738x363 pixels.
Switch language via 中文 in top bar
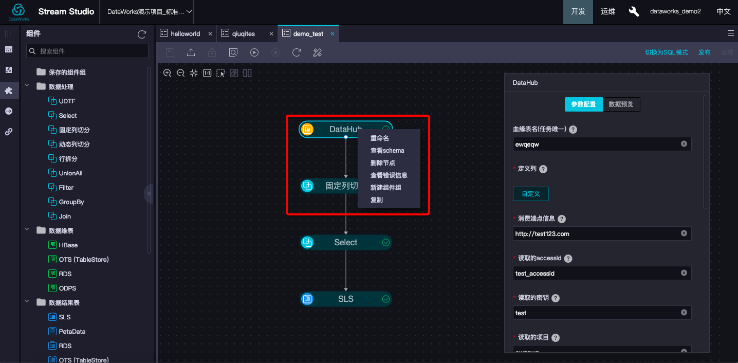(724, 11)
